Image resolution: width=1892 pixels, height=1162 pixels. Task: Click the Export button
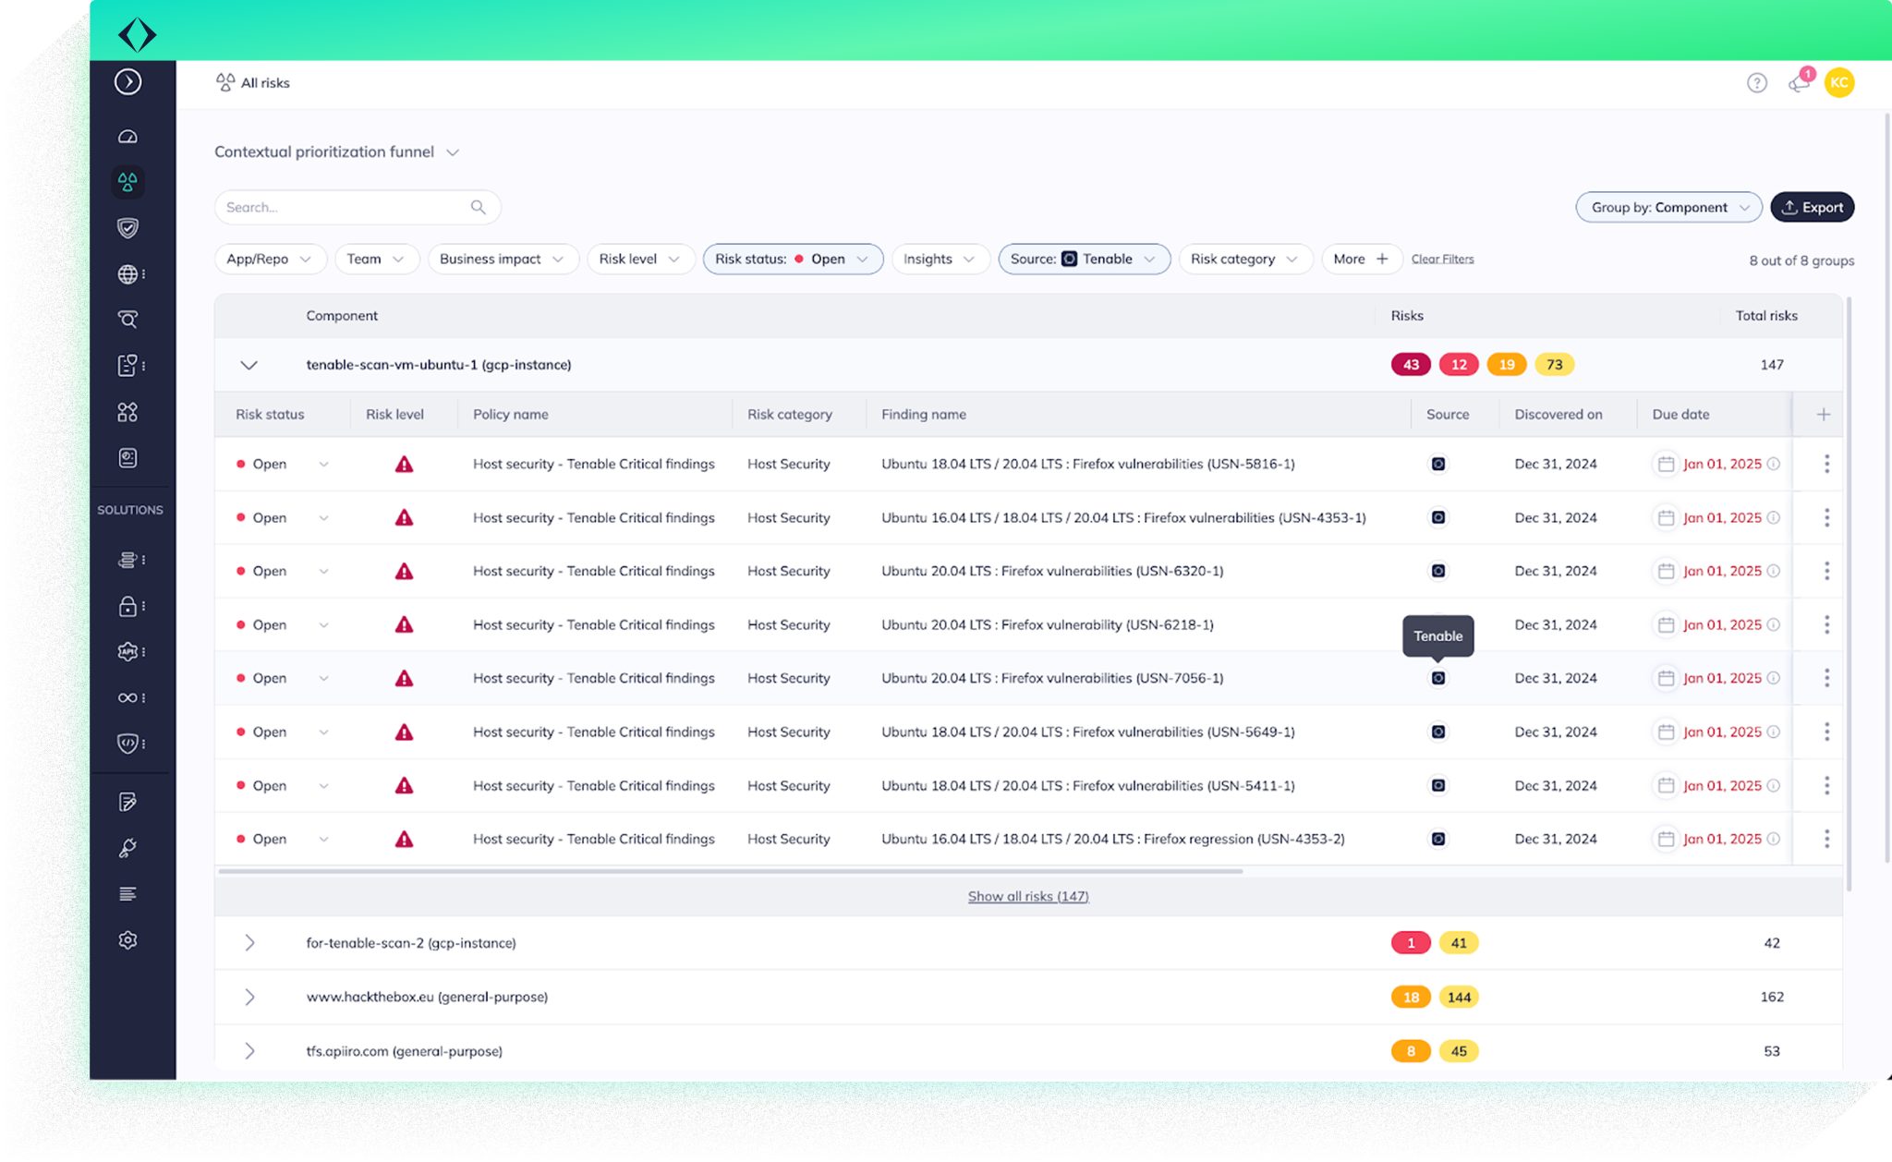(x=1812, y=207)
